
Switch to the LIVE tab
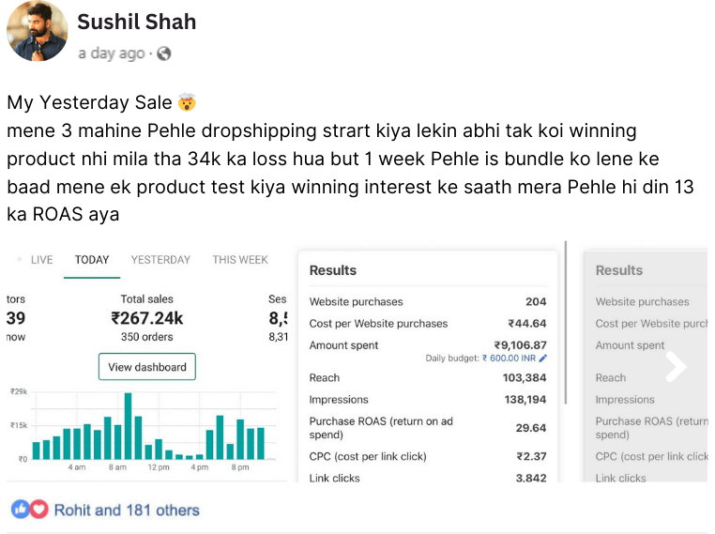point(41,260)
